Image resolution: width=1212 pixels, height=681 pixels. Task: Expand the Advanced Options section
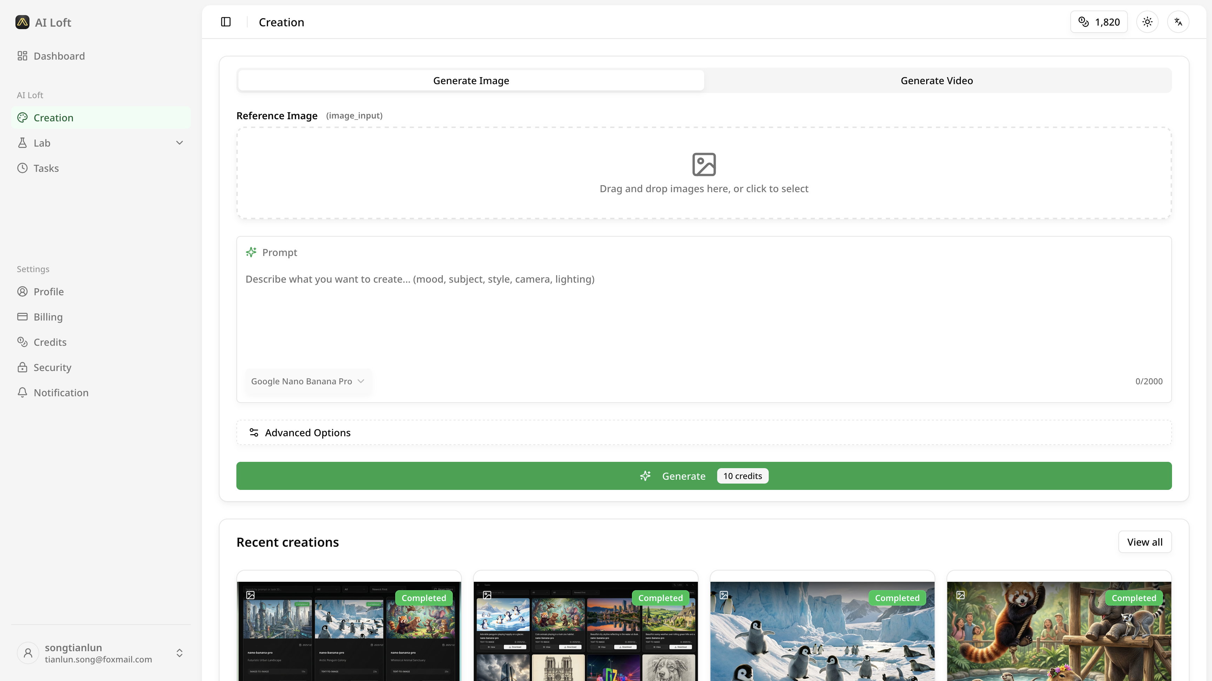[308, 433]
